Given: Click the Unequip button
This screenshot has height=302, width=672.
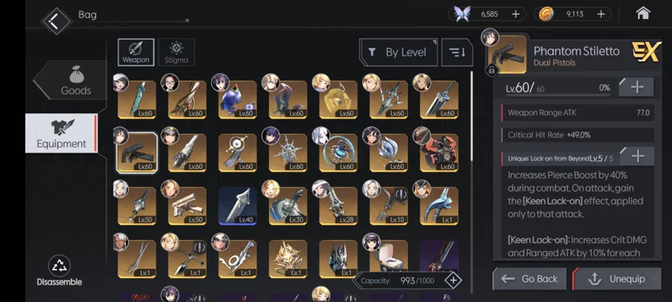Looking at the screenshot, I should (617, 279).
